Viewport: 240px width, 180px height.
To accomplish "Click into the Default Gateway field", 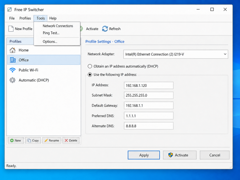I will [x=148, y=106].
